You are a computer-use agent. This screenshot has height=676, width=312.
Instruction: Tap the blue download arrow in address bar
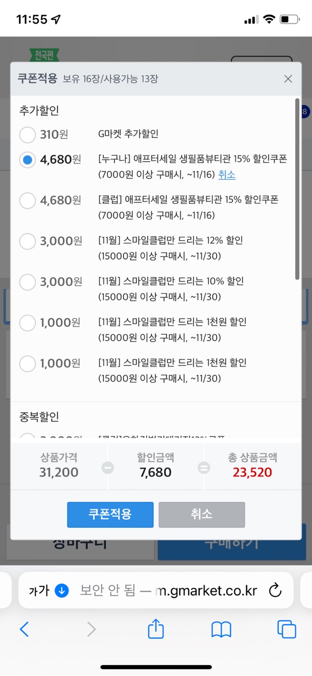pyautogui.click(x=62, y=590)
